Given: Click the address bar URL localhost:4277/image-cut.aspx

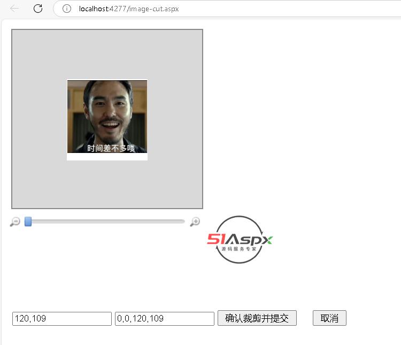Looking at the screenshot, I should (x=129, y=9).
